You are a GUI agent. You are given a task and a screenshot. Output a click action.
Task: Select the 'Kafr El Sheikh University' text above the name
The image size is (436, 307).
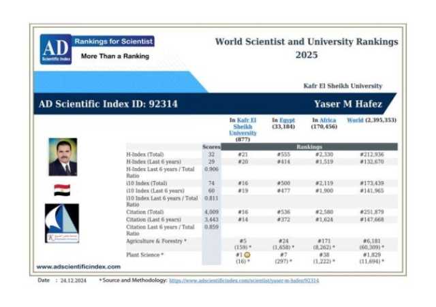coord(343,86)
